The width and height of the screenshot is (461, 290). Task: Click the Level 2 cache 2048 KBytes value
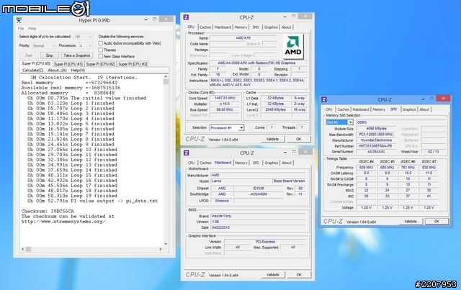click(x=275, y=109)
